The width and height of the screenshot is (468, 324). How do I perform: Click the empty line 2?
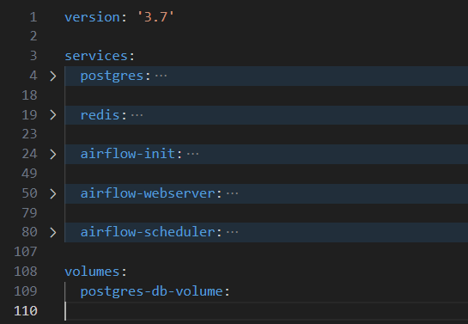coord(266,36)
